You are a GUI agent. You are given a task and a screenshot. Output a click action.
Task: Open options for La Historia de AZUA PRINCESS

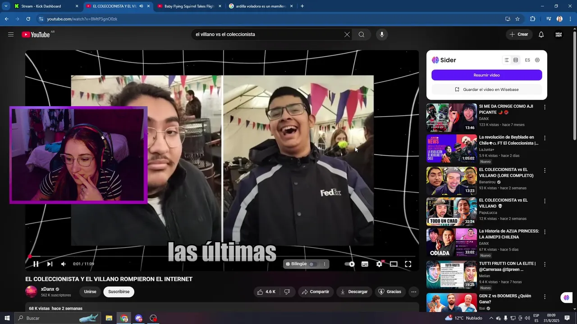pos(545,232)
